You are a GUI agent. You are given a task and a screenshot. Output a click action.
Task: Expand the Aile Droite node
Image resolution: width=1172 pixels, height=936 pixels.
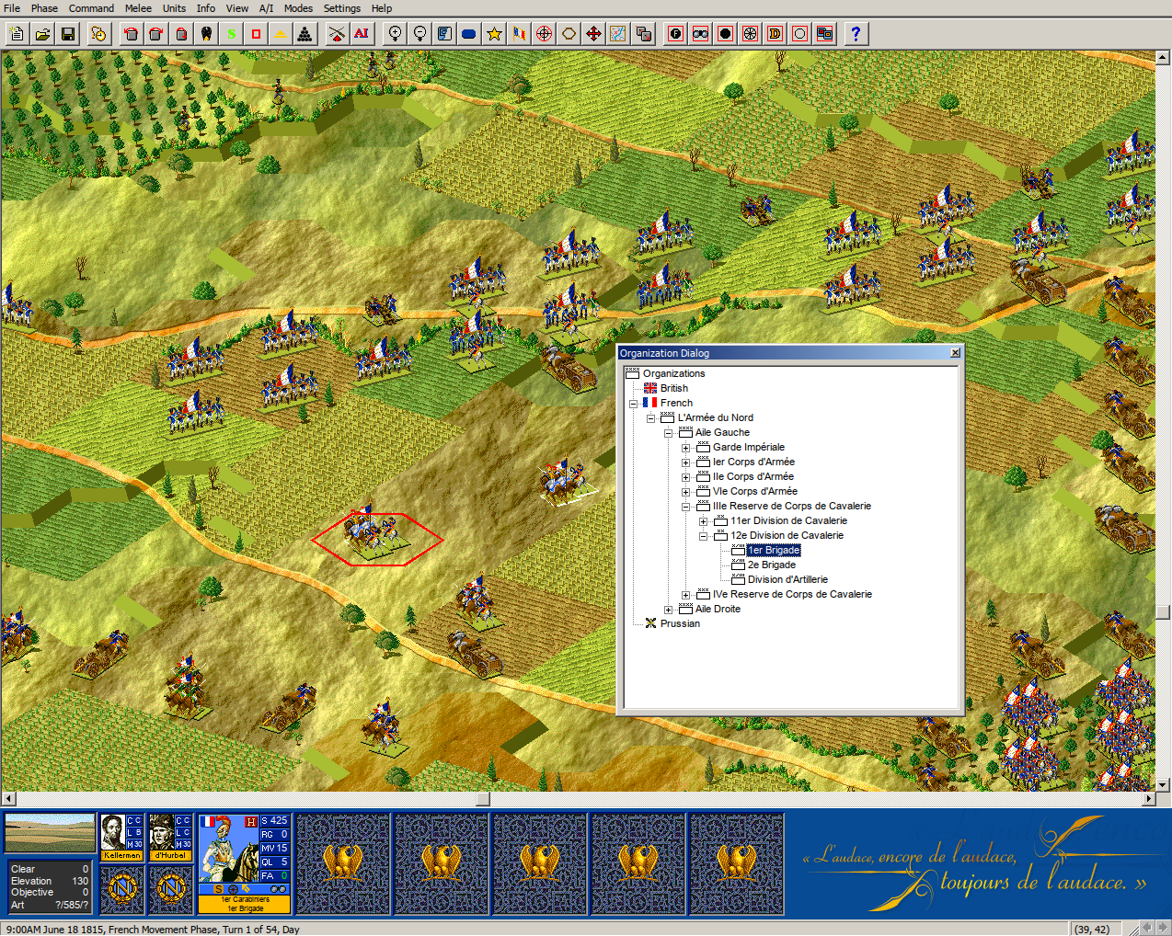point(668,610)
